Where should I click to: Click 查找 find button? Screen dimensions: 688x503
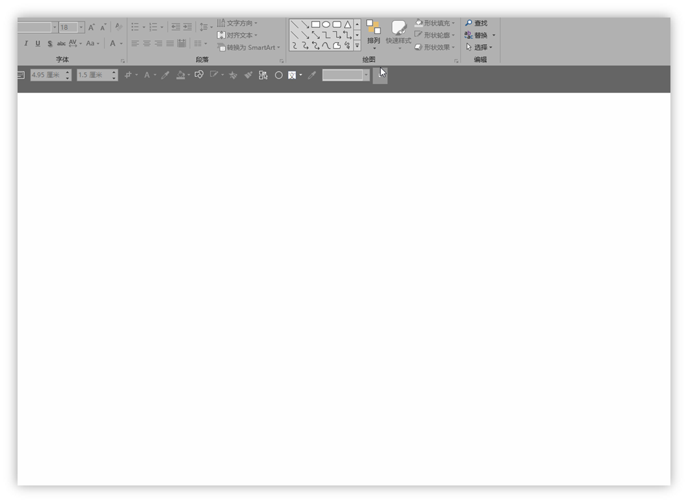[x=476, y=23]
